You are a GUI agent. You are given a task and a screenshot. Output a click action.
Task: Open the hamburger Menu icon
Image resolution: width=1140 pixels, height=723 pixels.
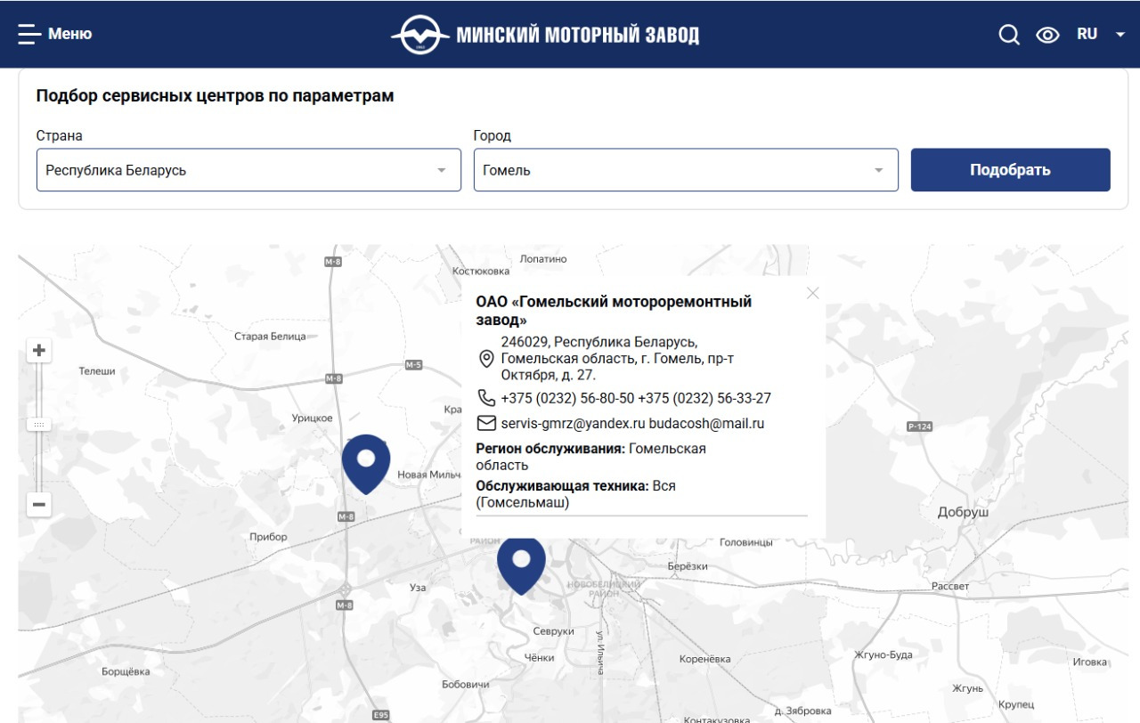click(29, 35)
